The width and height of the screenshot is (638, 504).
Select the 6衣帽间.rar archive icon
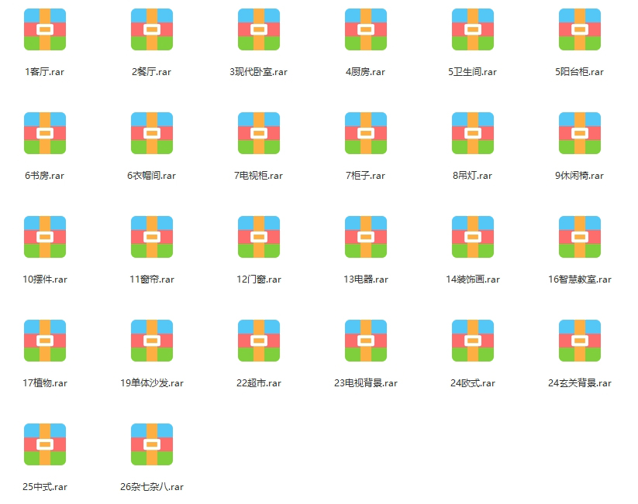[x=152, y=133]
